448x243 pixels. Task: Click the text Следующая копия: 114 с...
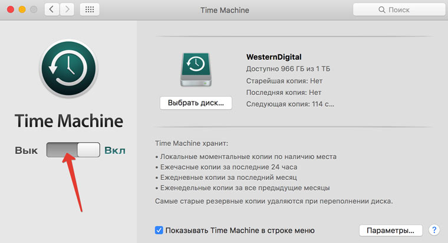290,104
